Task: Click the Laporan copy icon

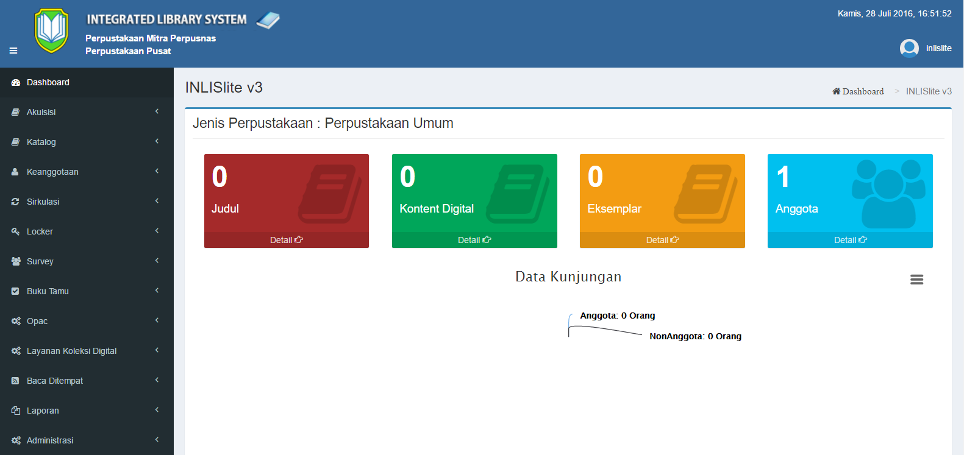Action: point(16,411)
